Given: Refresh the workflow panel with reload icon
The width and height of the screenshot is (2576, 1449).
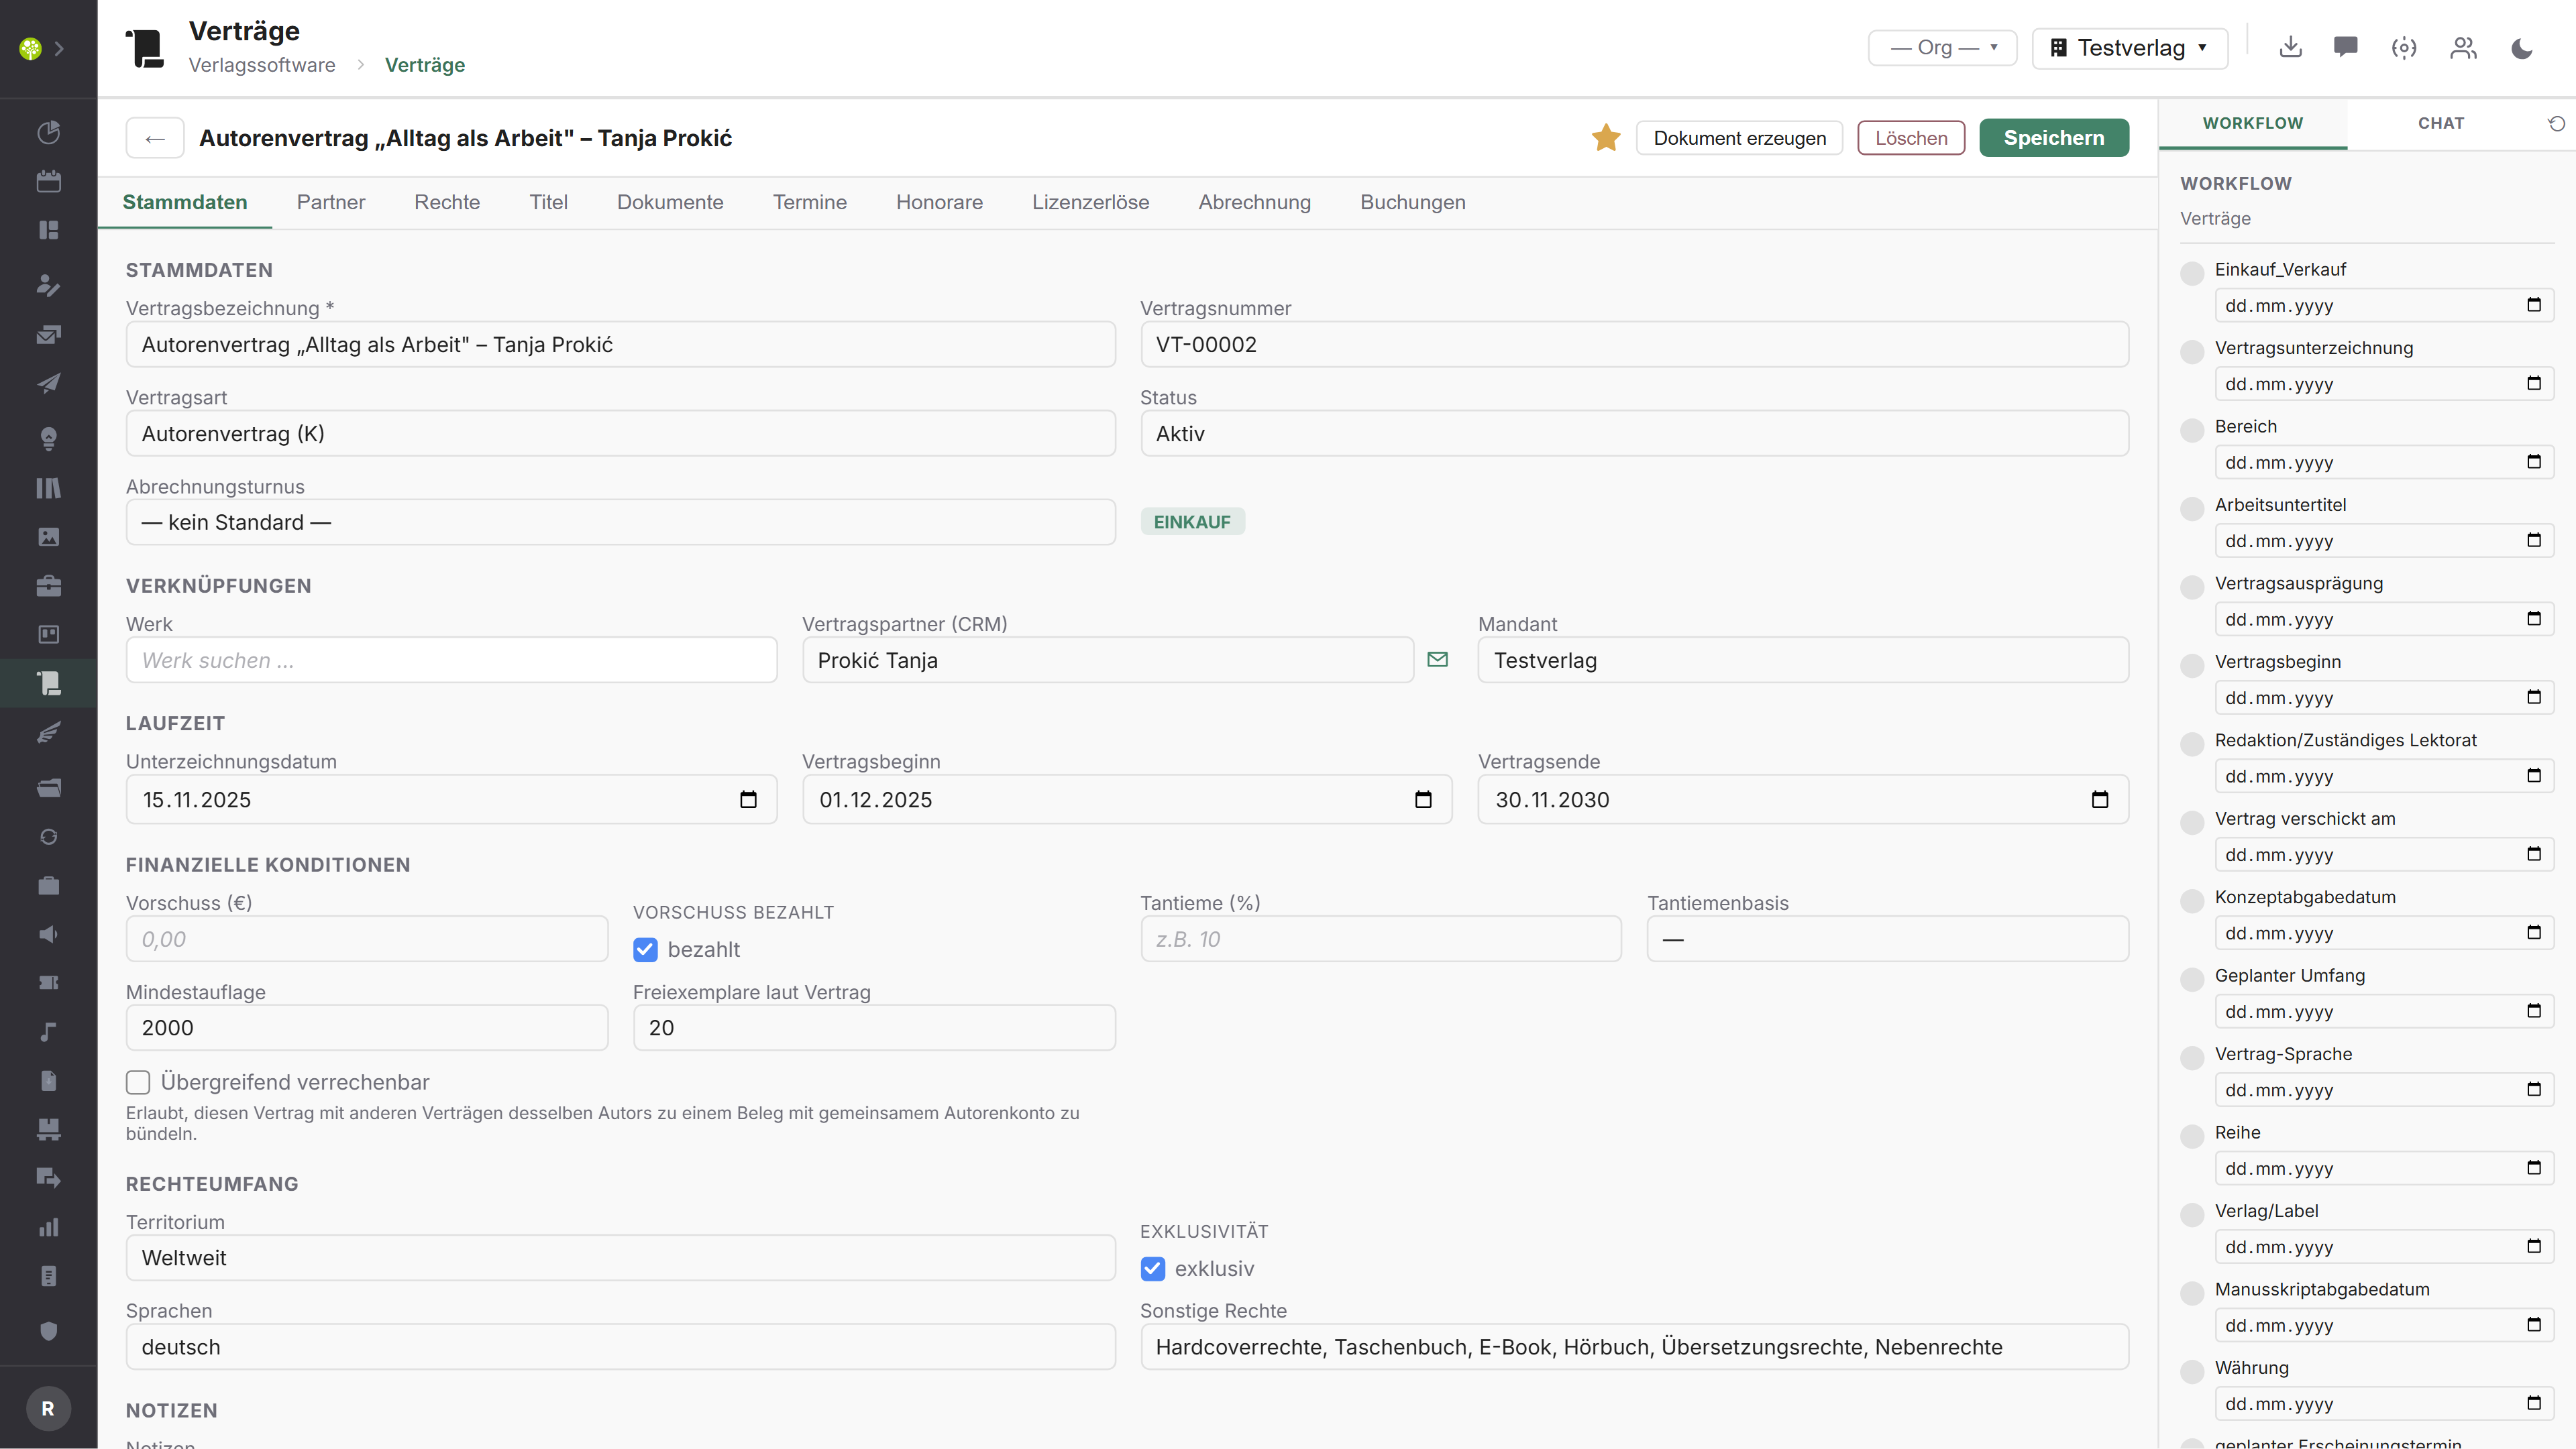Looking at the screenshot, I should tap(2556, 124).
